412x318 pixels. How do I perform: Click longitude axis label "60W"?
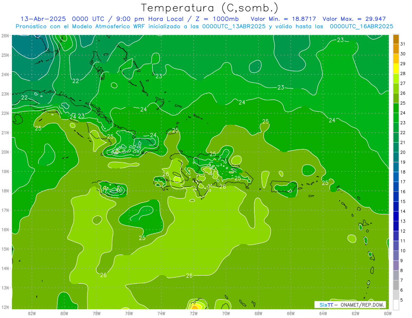point(388,313)
